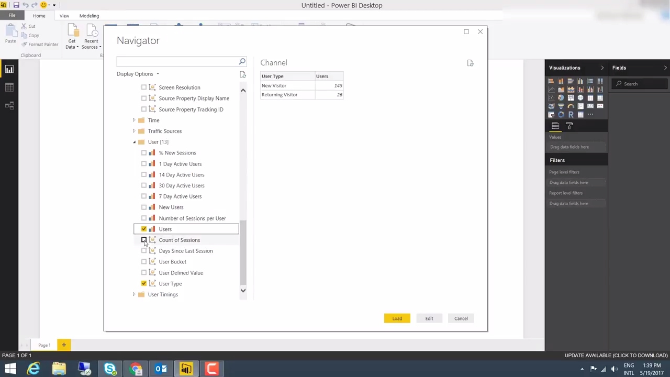Image resolution: width=670 pixels, height=377 pixels.
Task: Click the search magnifier in the Navigator dialog
Action: click(242, 62)
